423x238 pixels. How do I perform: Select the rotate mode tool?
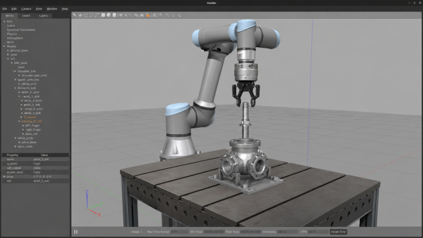click(x=86, y=15)
